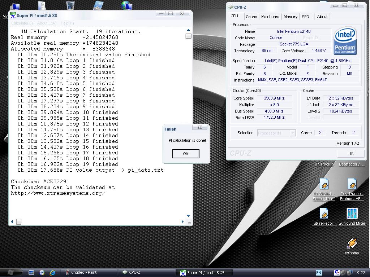Image resolution: width=370 pixels, height=277 pixels.
Task: Open the Help(H) menu in Super PI
Action: tap(67, 23)
